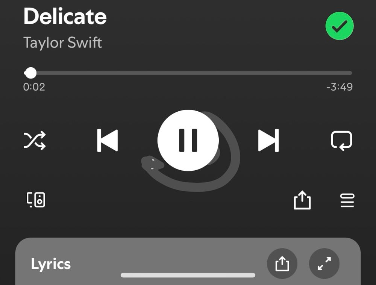Share the lyrics from the Lyrics card
Image resolution: width=376 pixels, height=285 pixels.
point(282,264)
